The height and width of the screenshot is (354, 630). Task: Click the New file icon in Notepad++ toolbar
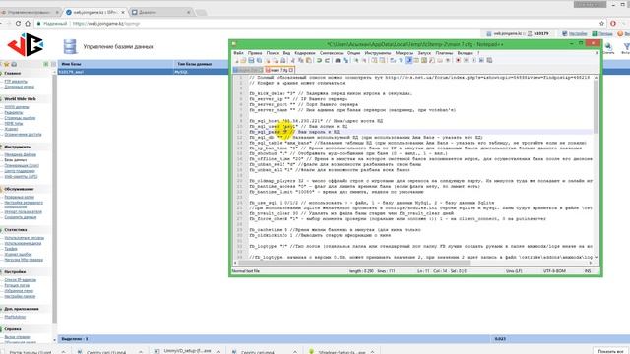[237, 60]
